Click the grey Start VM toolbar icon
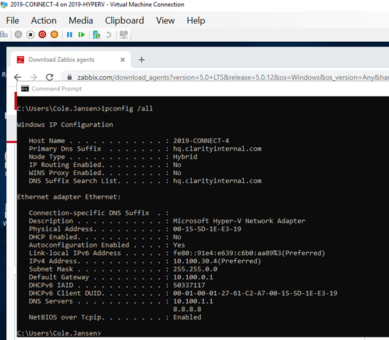389x340 pixels. pos(18,34)
